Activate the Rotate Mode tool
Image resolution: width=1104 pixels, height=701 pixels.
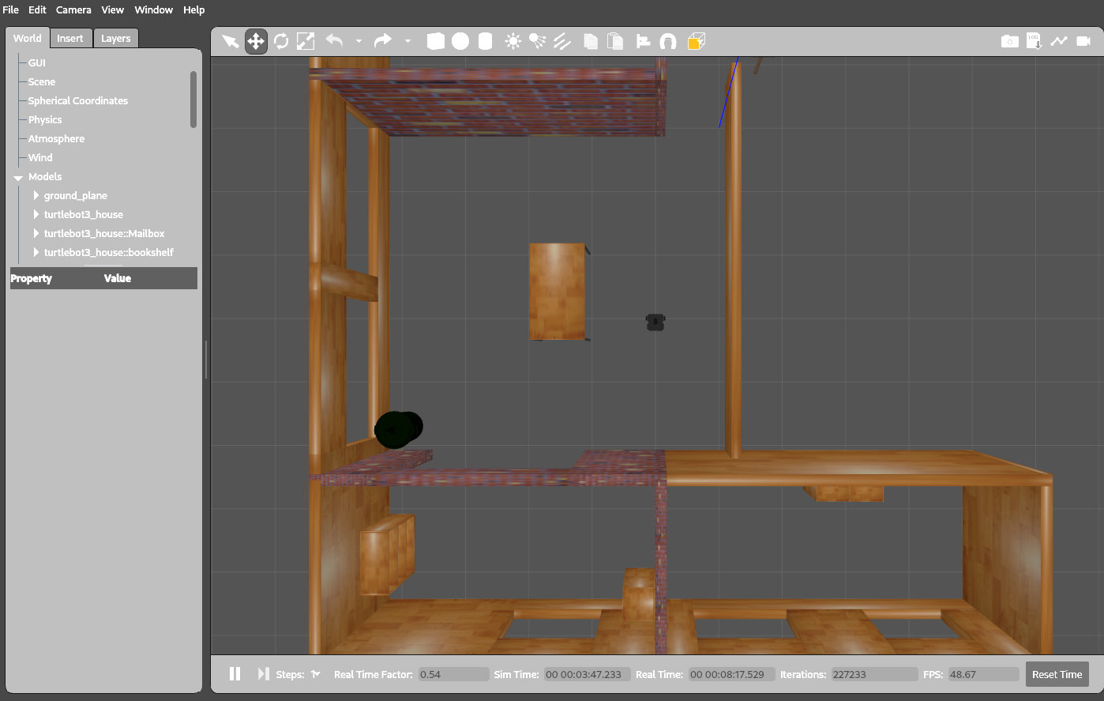(x=282, y=40)
